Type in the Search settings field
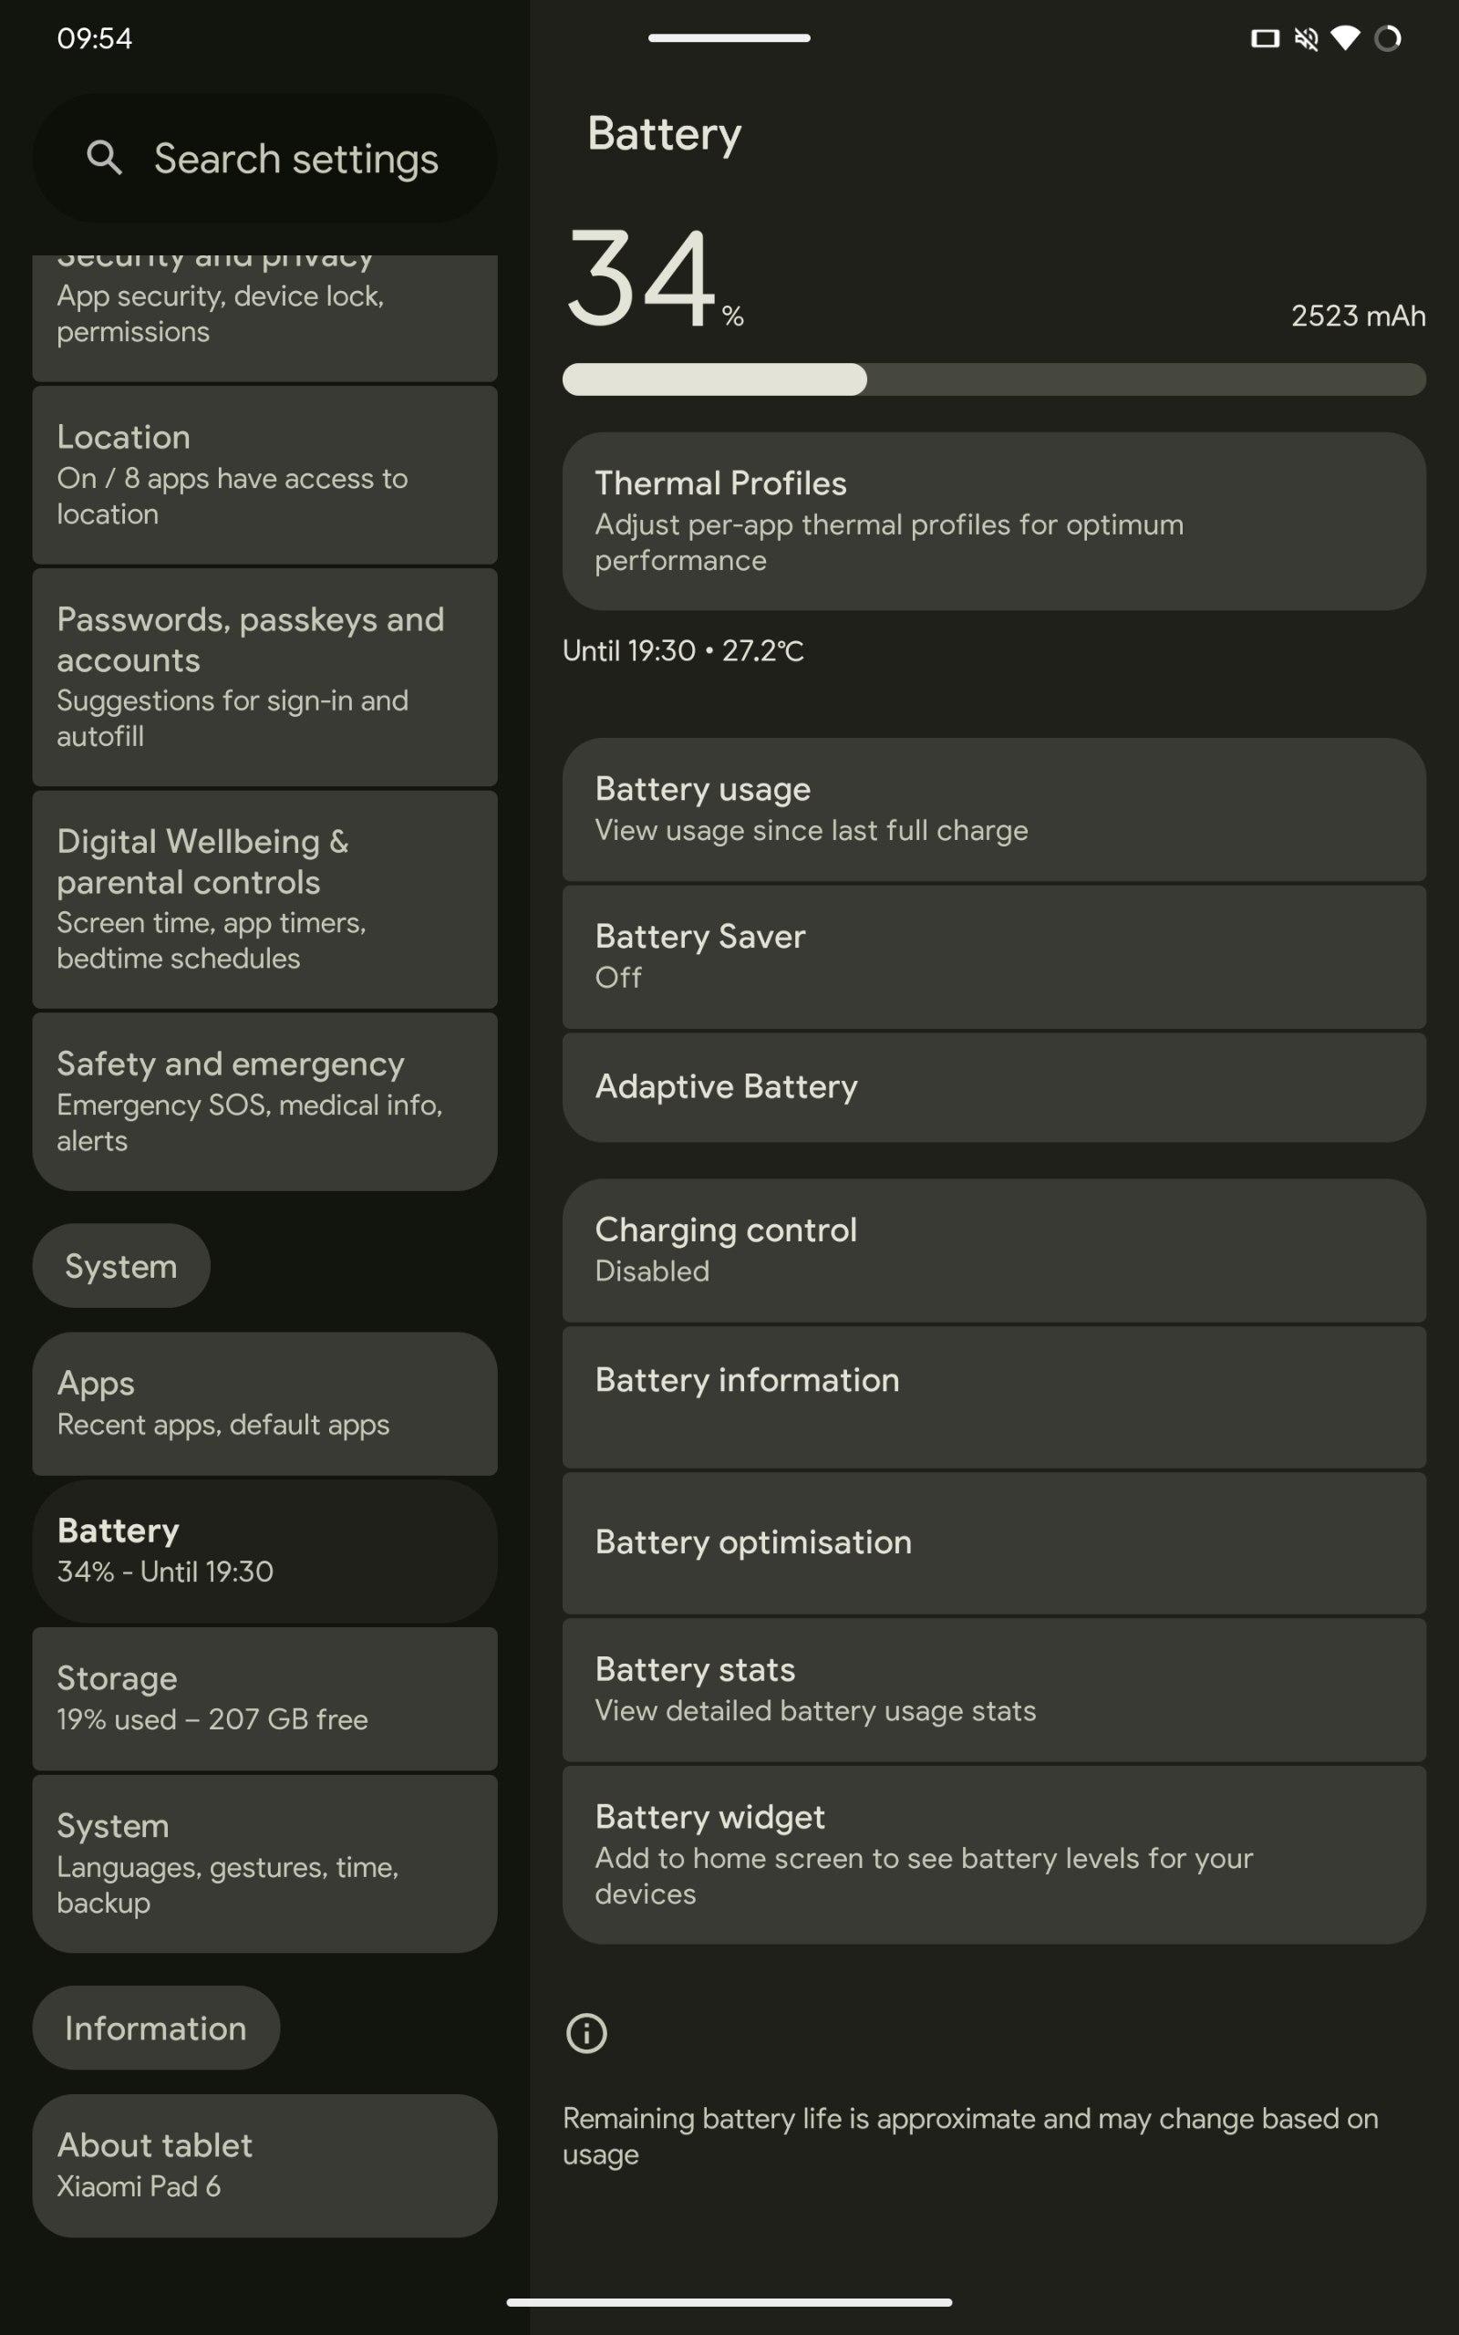This screenshot has width=1459, height=2335. tap(295, 158)
